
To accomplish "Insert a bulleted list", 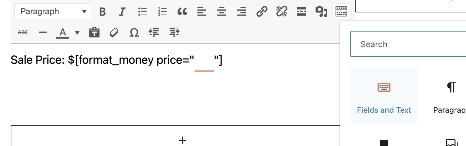I will click(142, 12).
